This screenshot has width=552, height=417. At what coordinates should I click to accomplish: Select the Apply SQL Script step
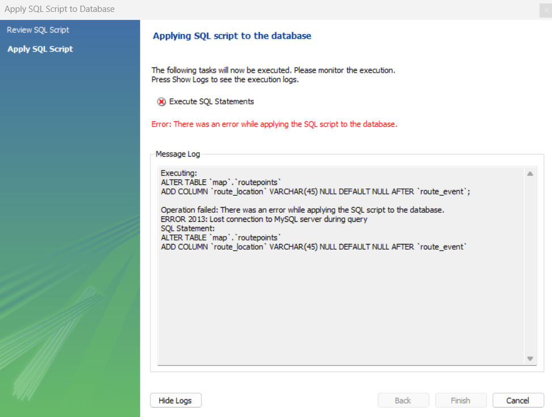[40, 49]
